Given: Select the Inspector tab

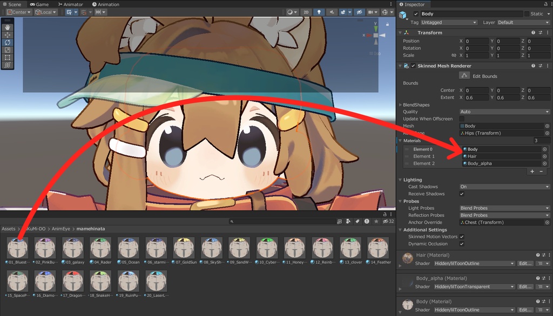Looking at the screenshot, I should (x=412, y=4).
